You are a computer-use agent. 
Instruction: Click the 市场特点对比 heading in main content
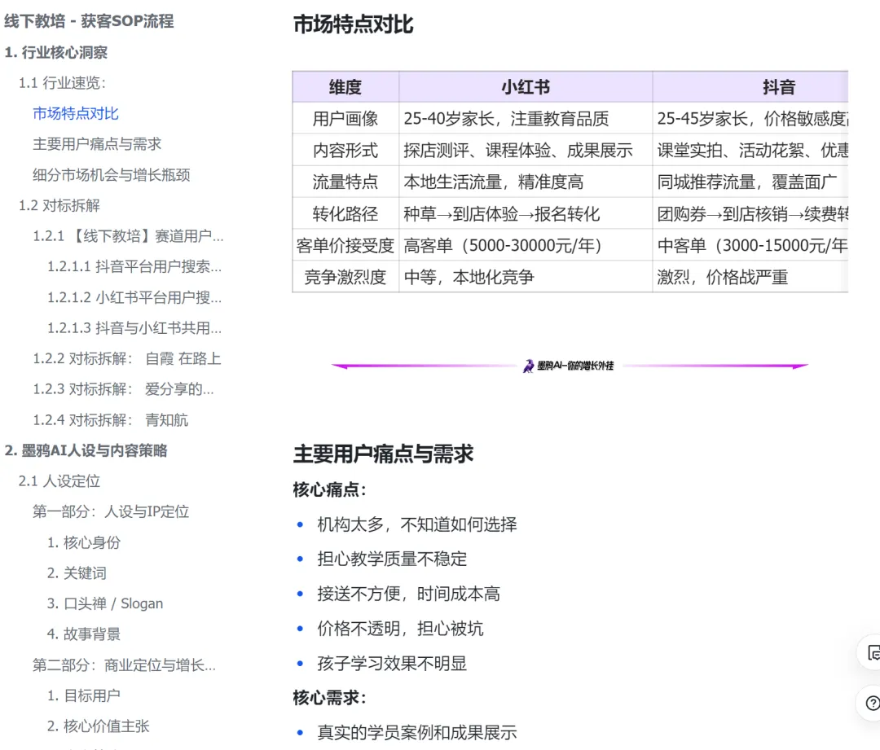coord(354,25)
